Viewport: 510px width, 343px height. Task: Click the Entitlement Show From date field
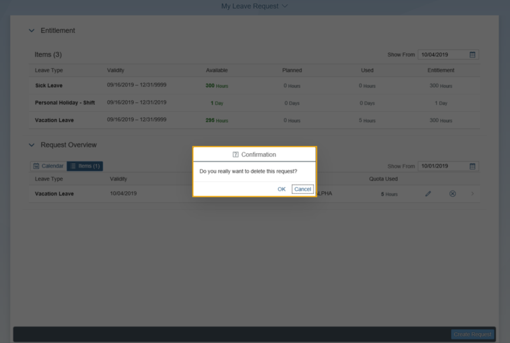(442, 55)
